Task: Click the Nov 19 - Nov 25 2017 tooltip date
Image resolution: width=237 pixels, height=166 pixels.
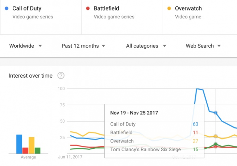Action: click(x=134, y=113)
